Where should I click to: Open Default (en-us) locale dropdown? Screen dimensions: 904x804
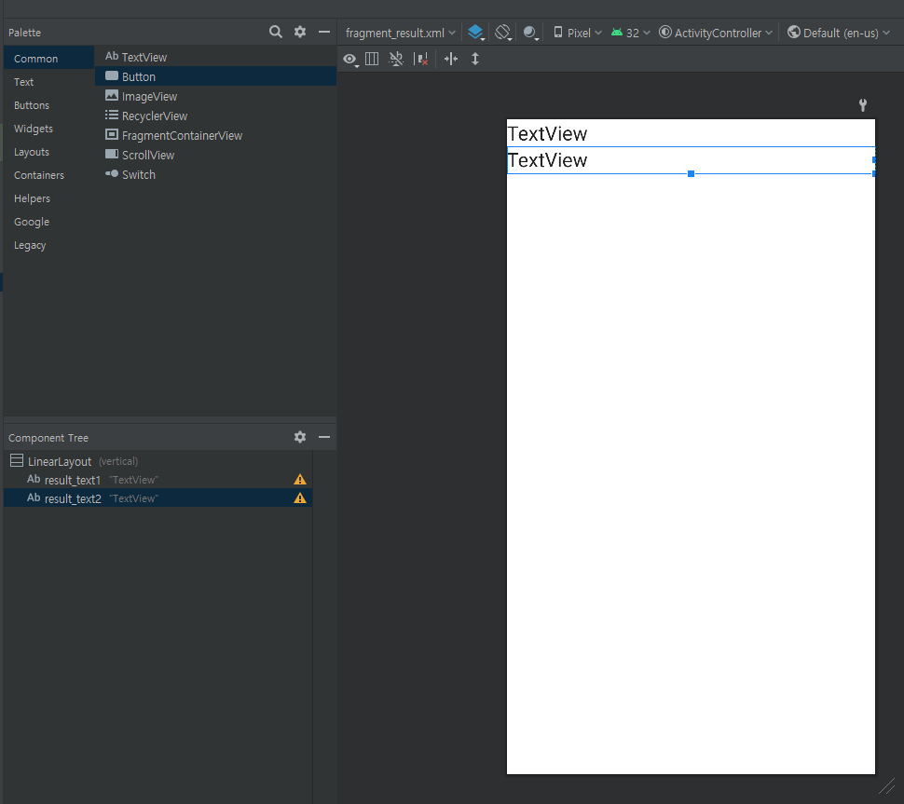838,33
